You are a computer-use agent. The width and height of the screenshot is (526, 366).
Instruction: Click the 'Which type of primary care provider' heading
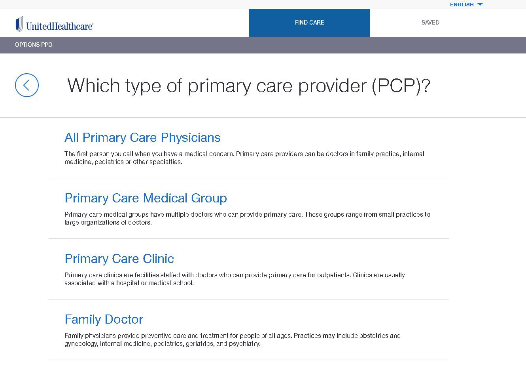[x=249, y=86]
